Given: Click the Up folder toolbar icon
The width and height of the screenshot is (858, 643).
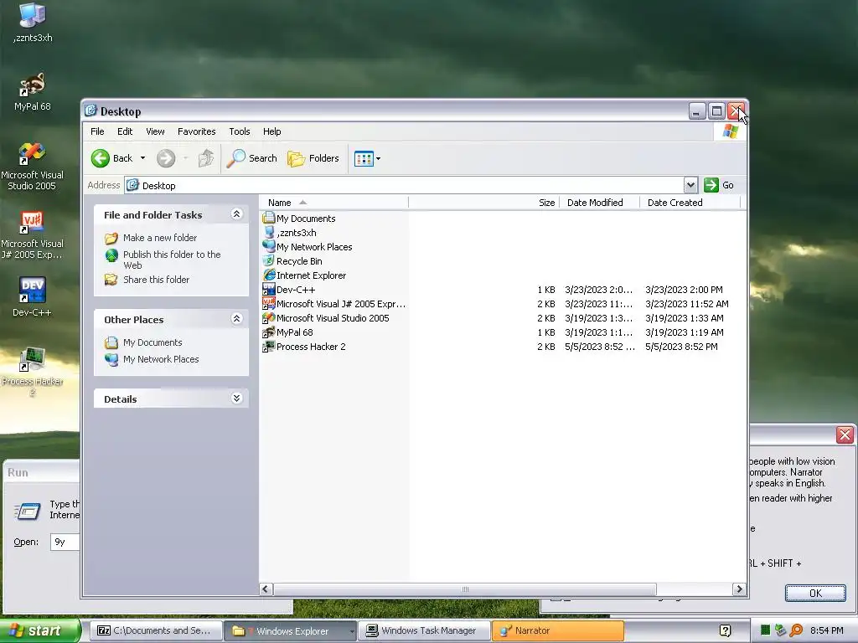Looking at the screenshot, I should (x=206, y=158).
